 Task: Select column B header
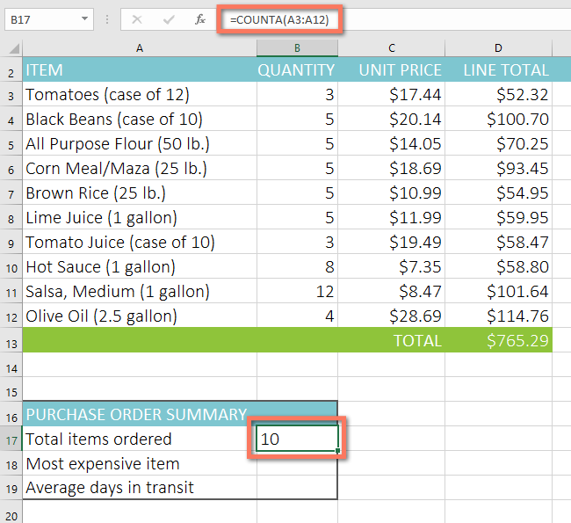coord(297,48)
